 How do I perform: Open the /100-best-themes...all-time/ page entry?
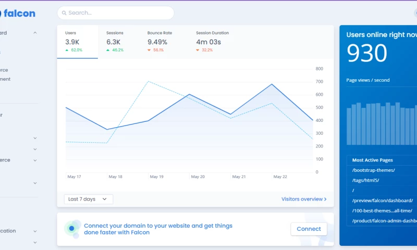pos(382,210)
